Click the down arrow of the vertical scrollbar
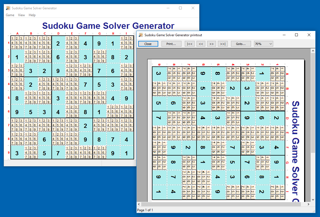The width and height of the screenshot is (320, 217). (313, 199)
